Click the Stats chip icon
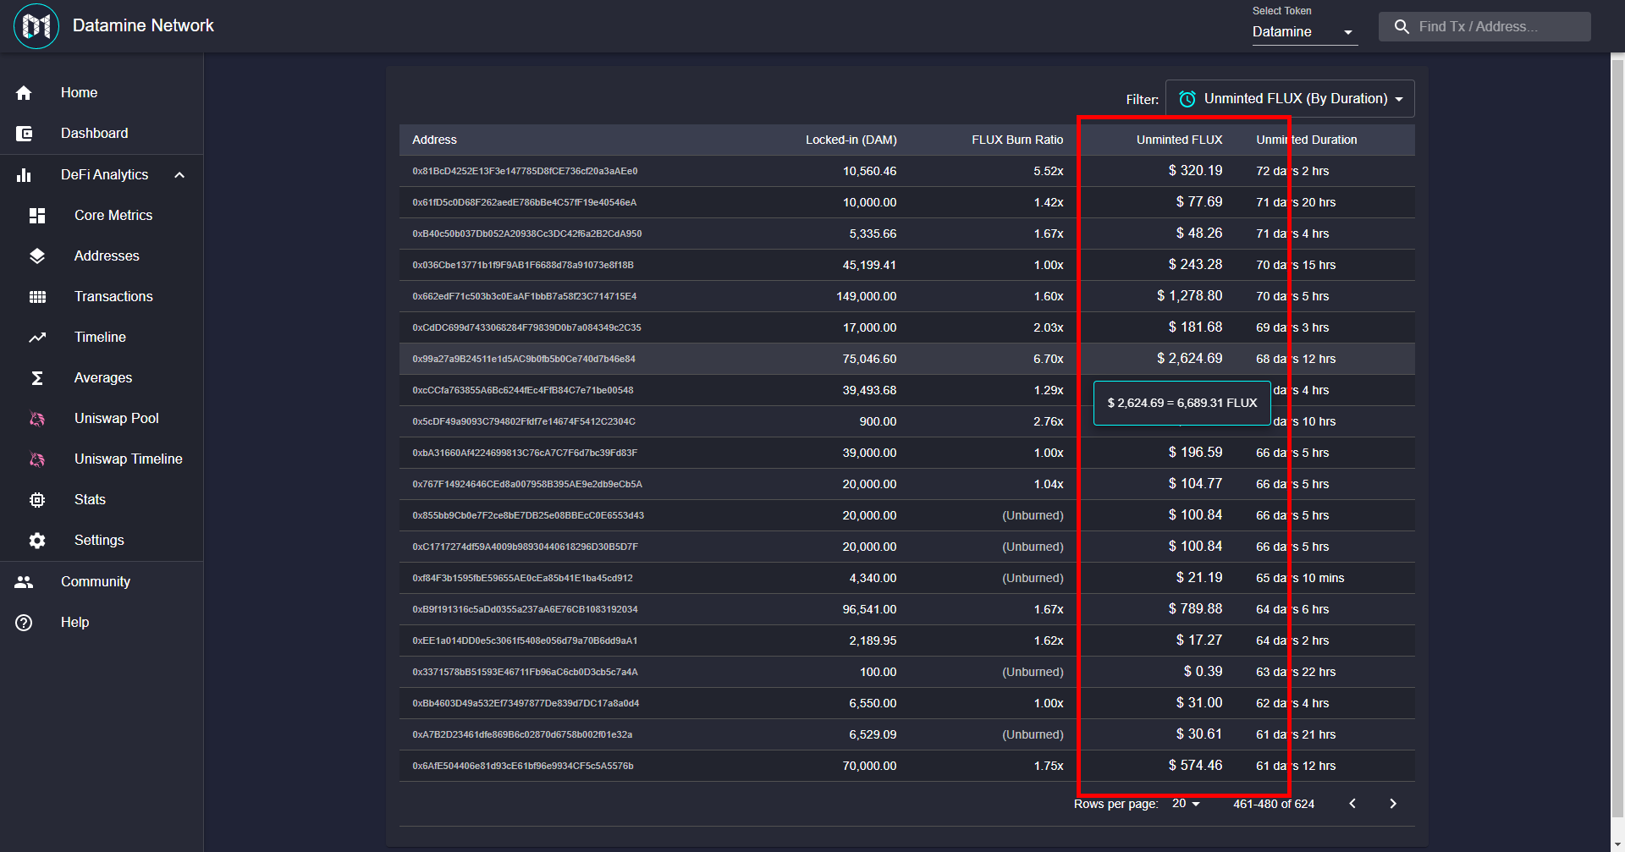This screenshot has width=1625, height=852. coord(37,500)
